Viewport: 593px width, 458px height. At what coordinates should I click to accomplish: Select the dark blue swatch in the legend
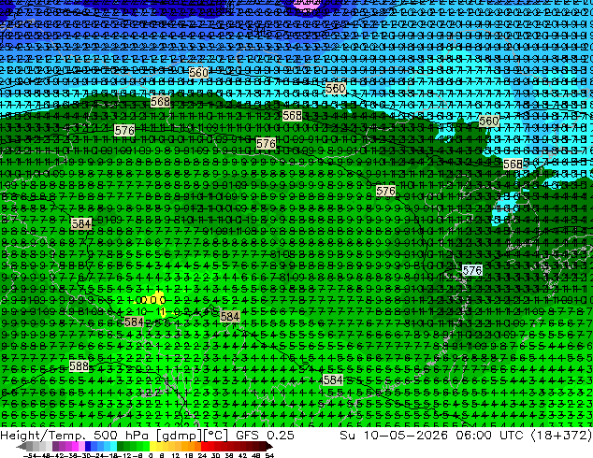88,447
